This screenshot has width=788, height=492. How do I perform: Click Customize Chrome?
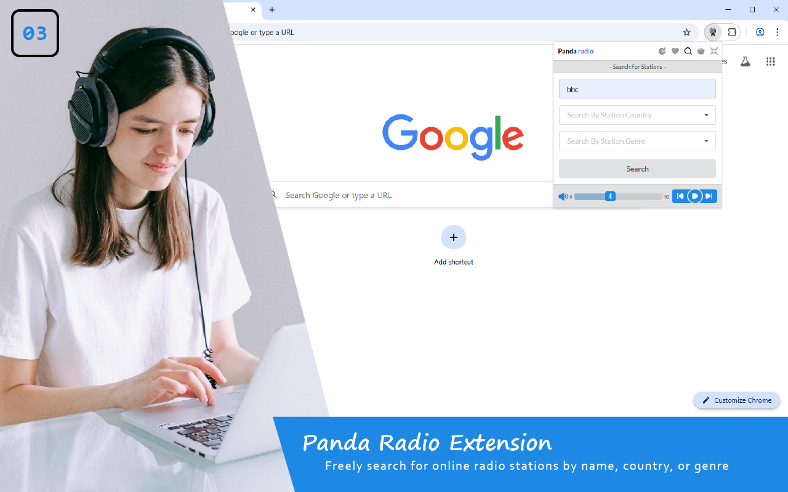click(736, 400)
